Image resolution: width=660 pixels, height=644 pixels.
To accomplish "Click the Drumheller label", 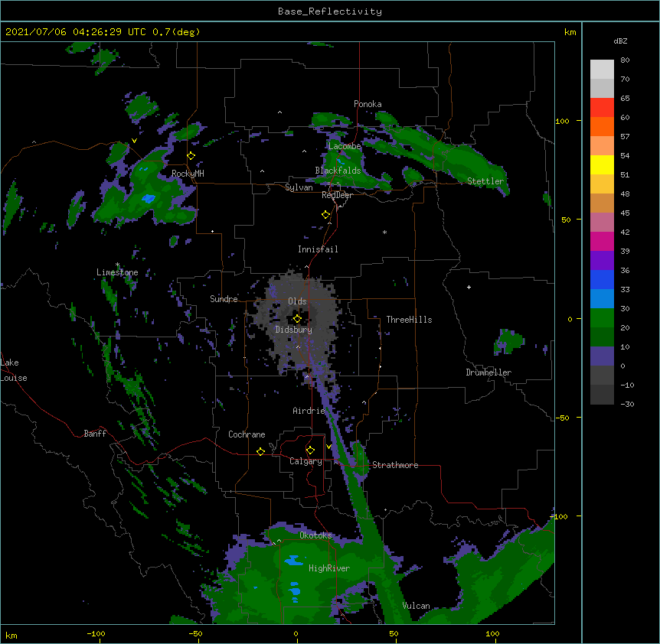I will point(488,372).
